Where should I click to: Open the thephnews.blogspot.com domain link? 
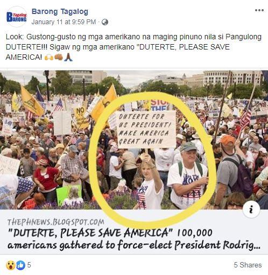(55, 222)
